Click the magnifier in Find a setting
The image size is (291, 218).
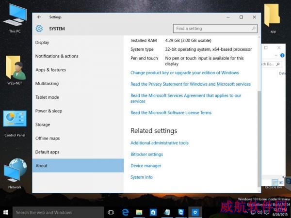pyautogui.click(x=254, y=29)
